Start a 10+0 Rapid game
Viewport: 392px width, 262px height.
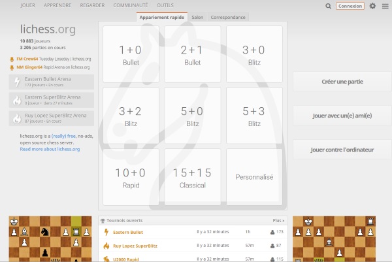point(131,177)
